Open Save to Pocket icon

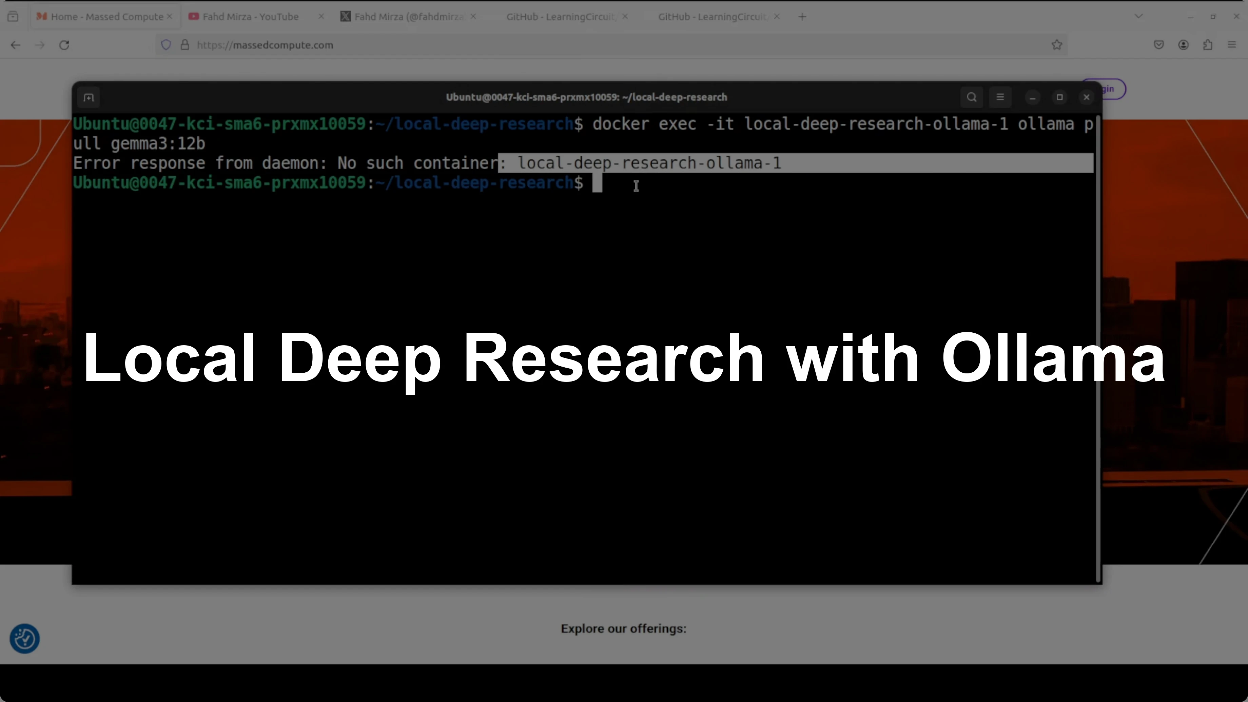pos(1159,45)
